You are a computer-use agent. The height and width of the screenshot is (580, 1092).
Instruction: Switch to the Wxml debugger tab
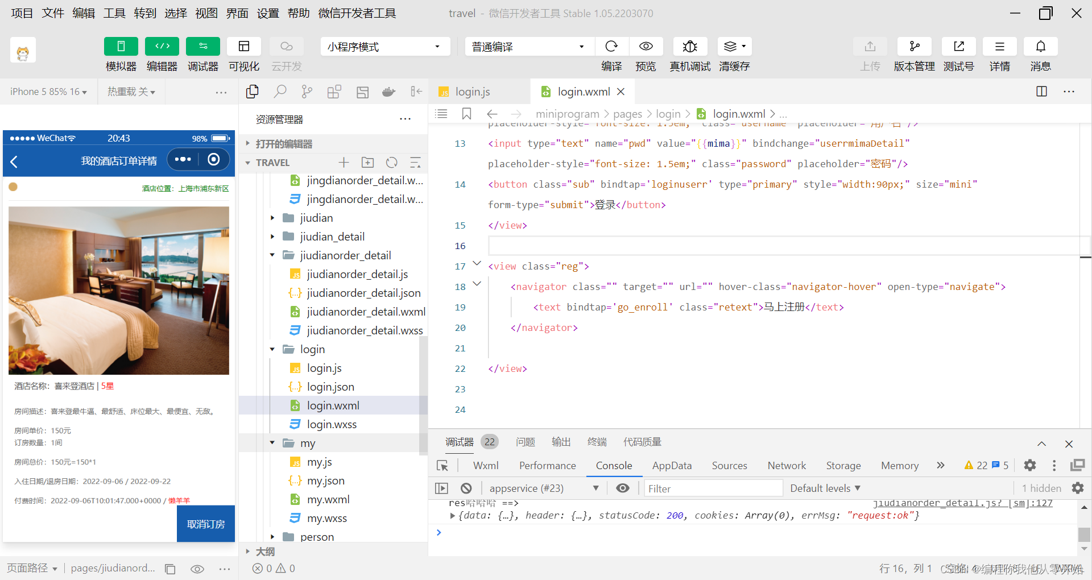(485, 465)
